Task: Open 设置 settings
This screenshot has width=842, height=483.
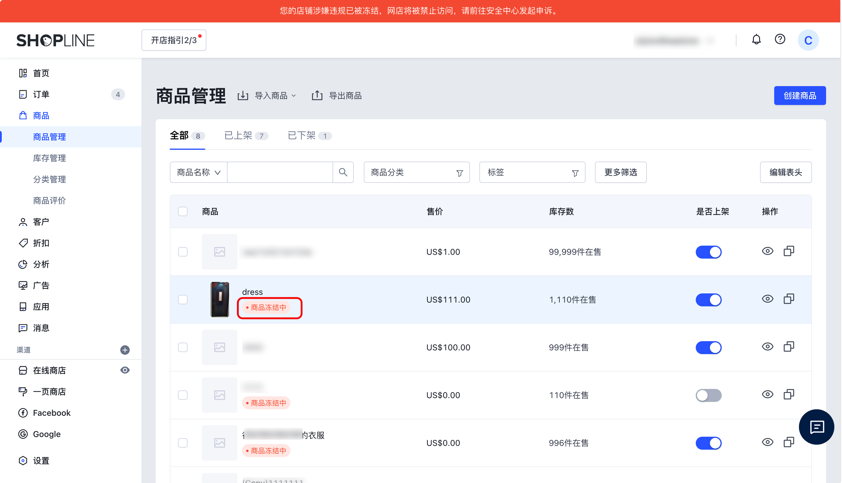Action: pyautogui.click(x=71, y=461)
